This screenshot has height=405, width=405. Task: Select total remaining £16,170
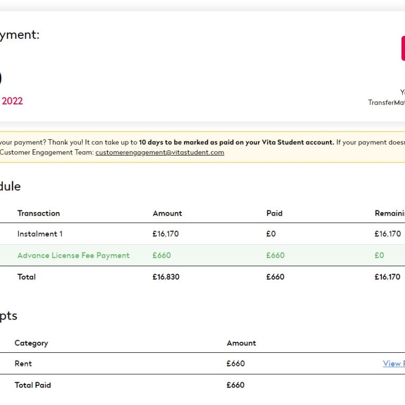pos(388,277)
